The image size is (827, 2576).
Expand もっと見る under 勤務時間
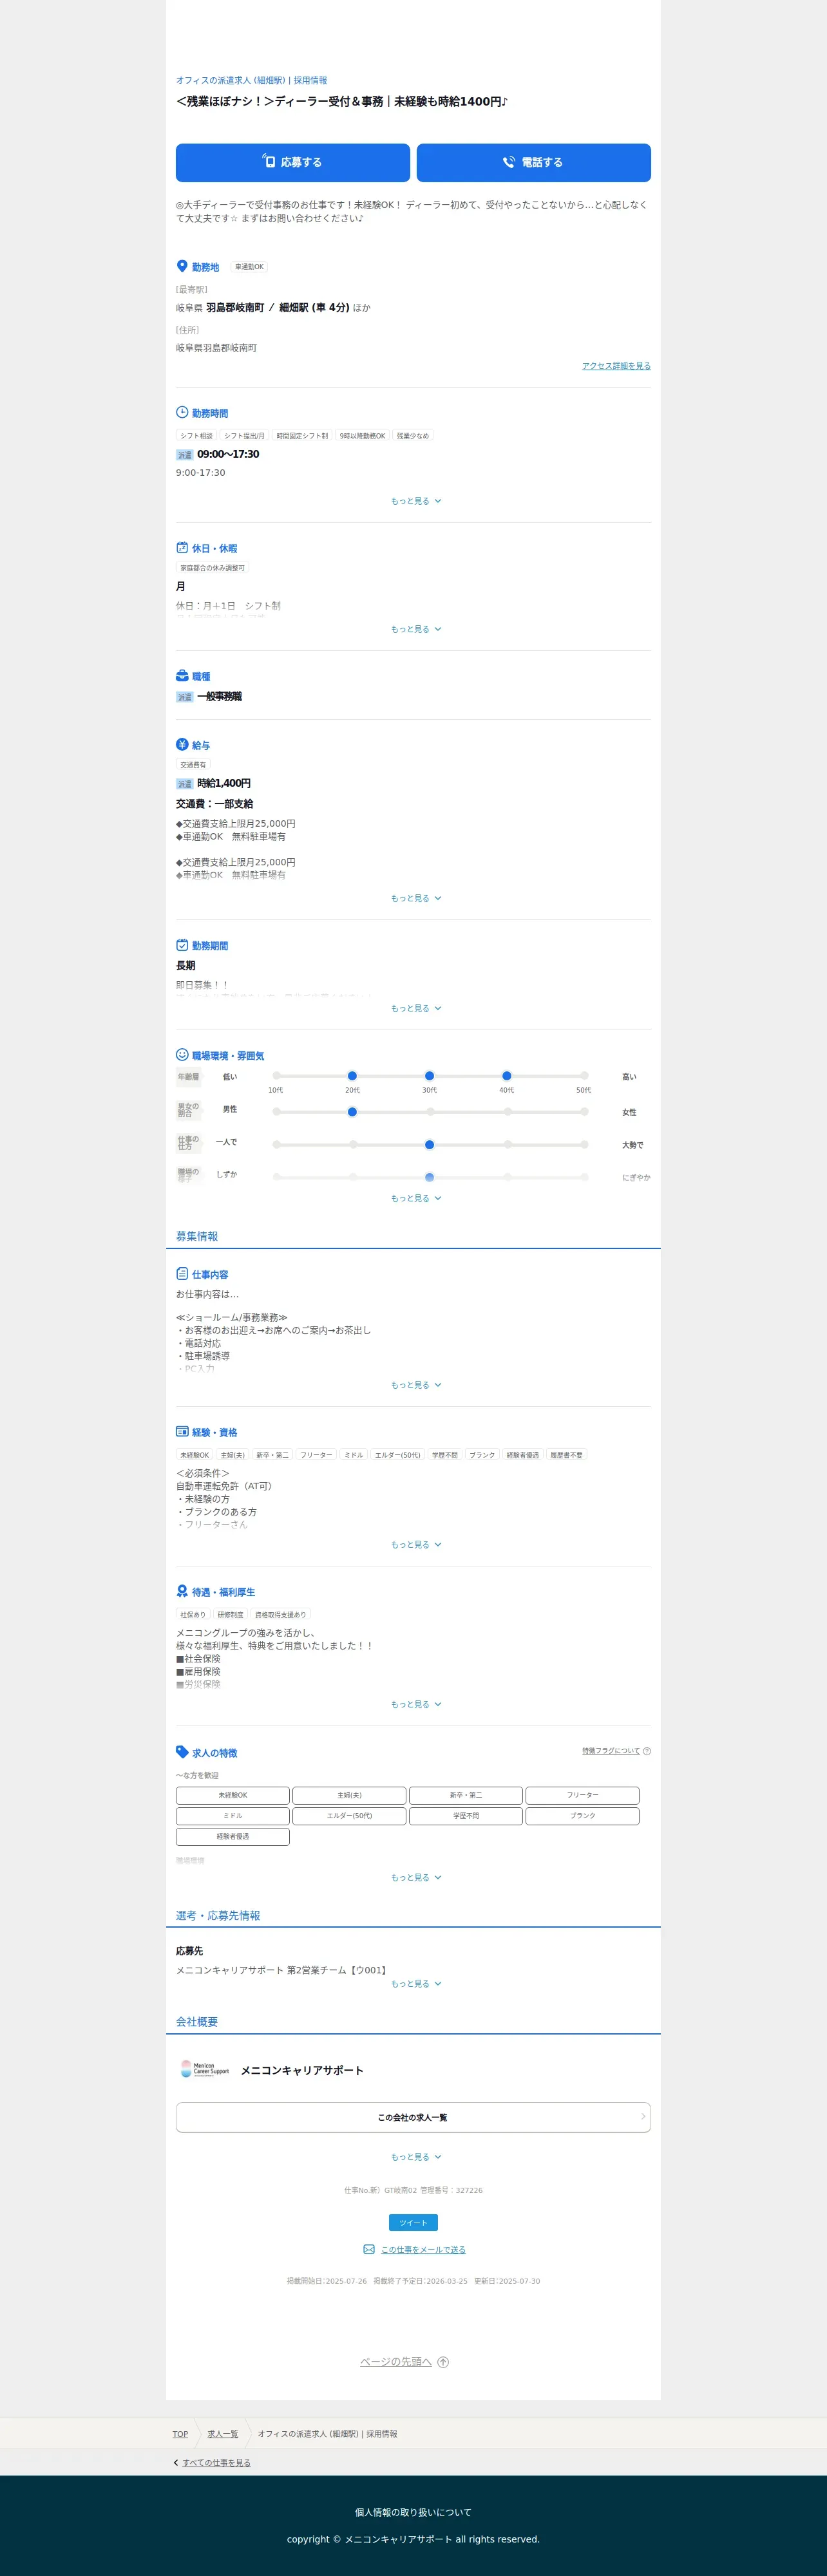point(416,501)
